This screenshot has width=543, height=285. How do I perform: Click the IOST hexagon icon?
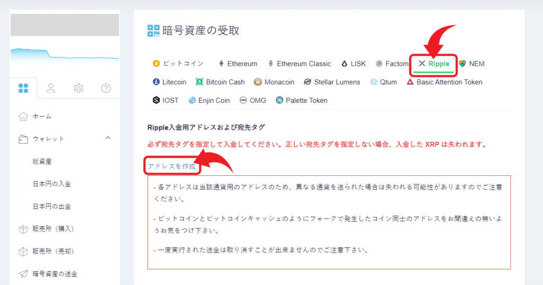(156, 100)
